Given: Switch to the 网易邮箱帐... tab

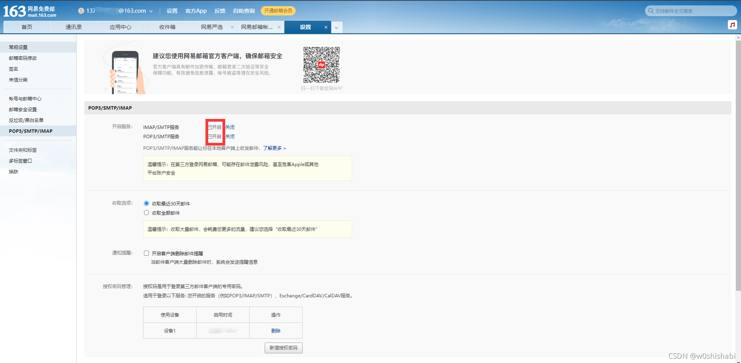Looking at the screenshot, I should pos(257,27).
